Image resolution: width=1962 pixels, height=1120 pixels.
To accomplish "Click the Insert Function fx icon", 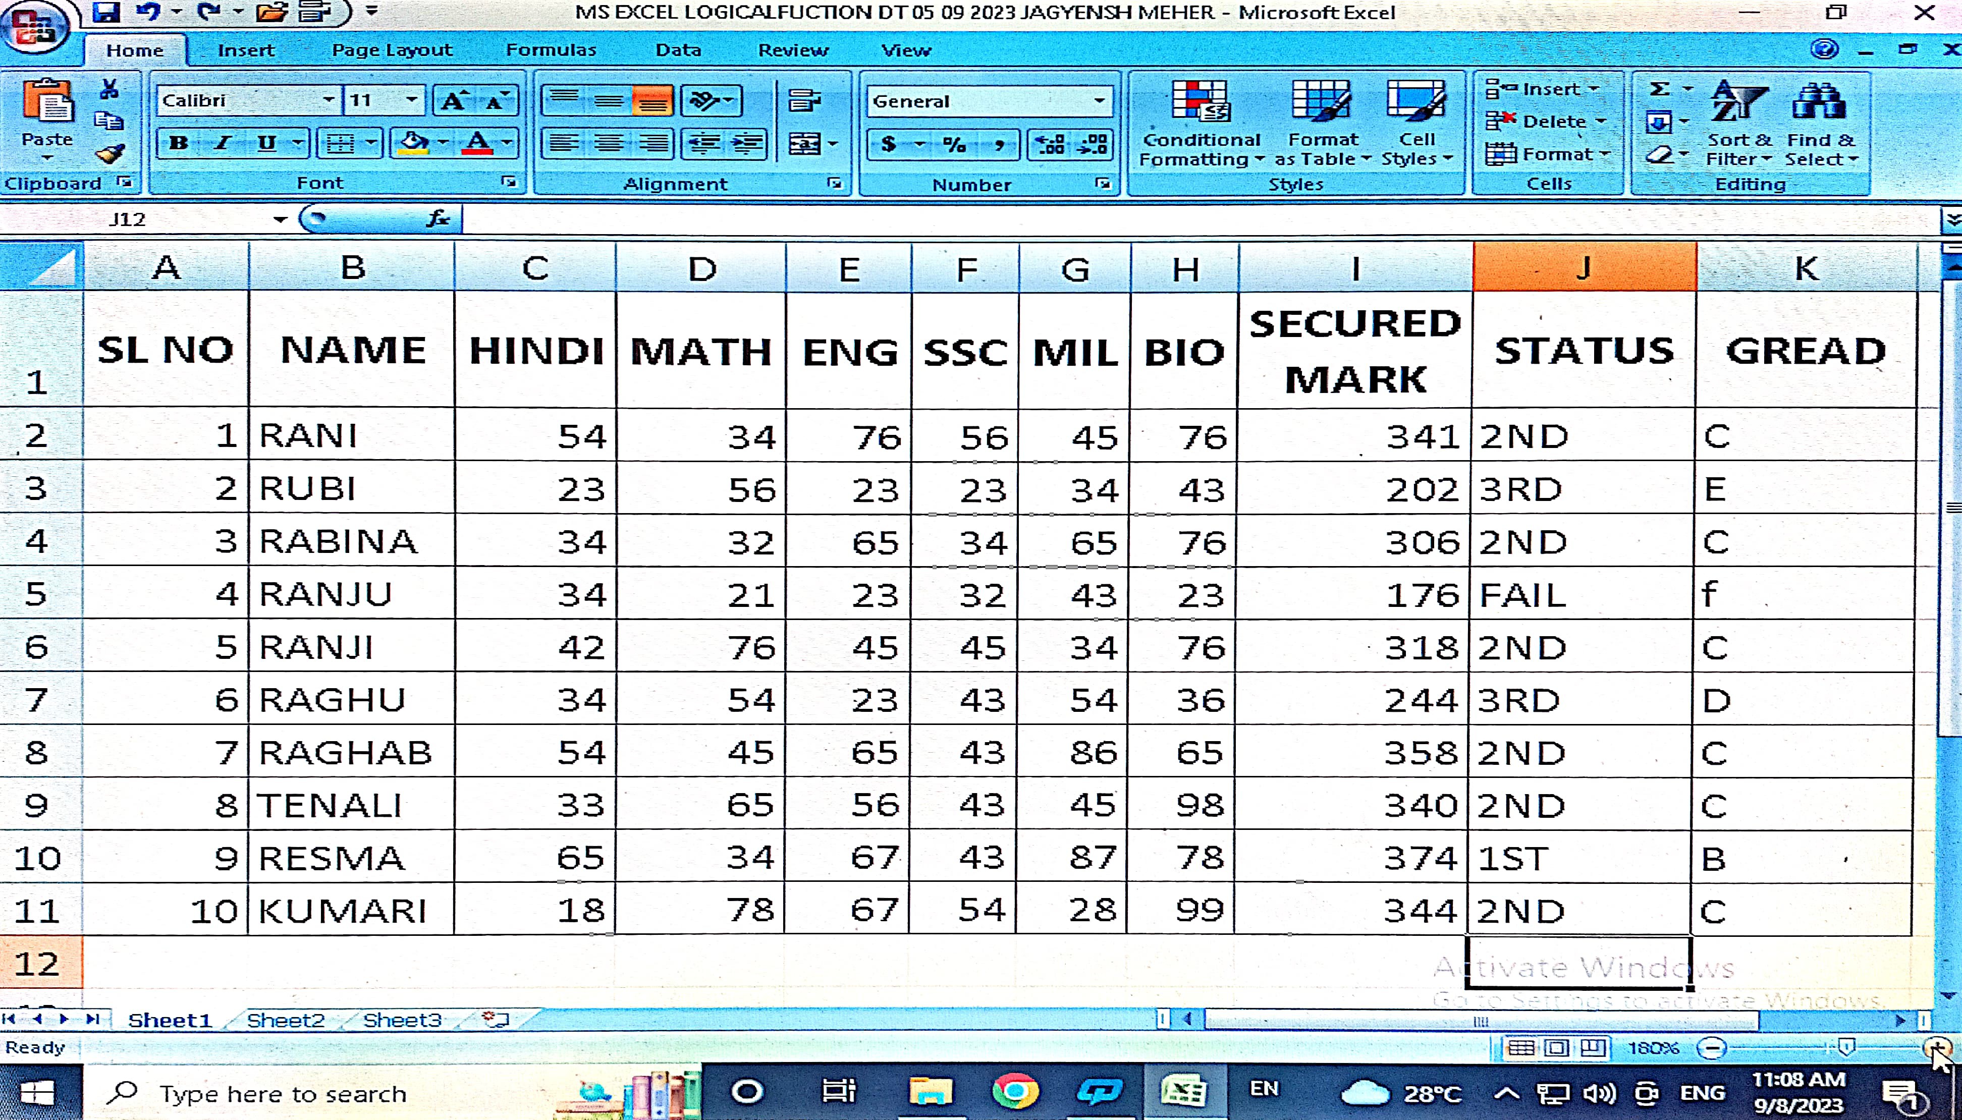I will pos(438,219).
